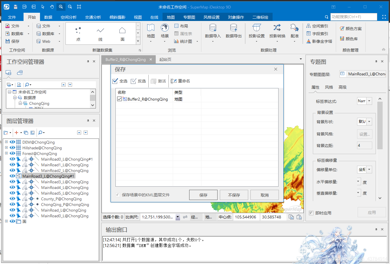
Task: Open the 偏移量单位 dropdown
Action: pyautogui.click(x=369, y=169)
